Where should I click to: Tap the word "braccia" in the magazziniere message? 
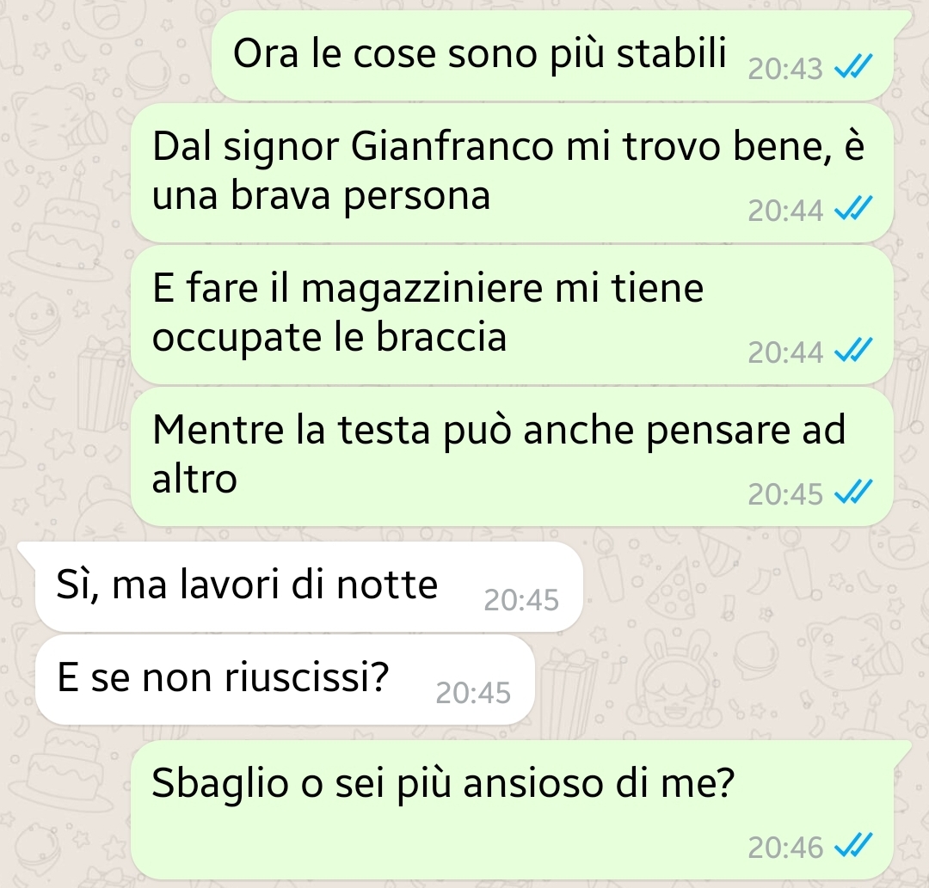click(x=441, y=337)
